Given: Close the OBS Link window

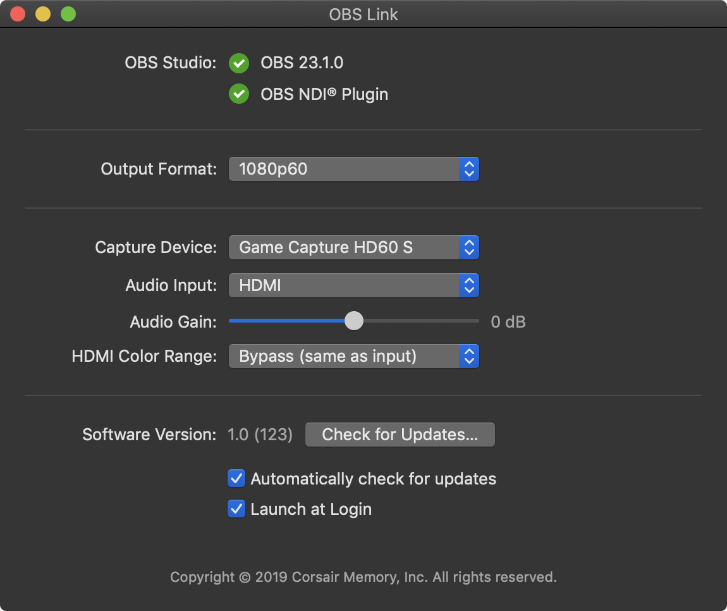Looking at the screenshot, I should click(x=18, y=14).
